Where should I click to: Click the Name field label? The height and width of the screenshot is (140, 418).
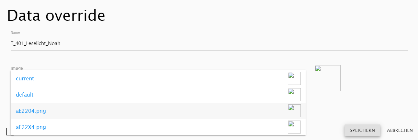pyautogui.click(x=15, y=32)
